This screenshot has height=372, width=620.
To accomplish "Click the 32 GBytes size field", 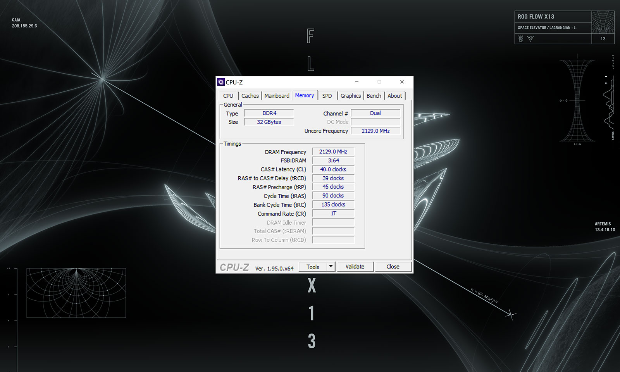I will point(269,122).
